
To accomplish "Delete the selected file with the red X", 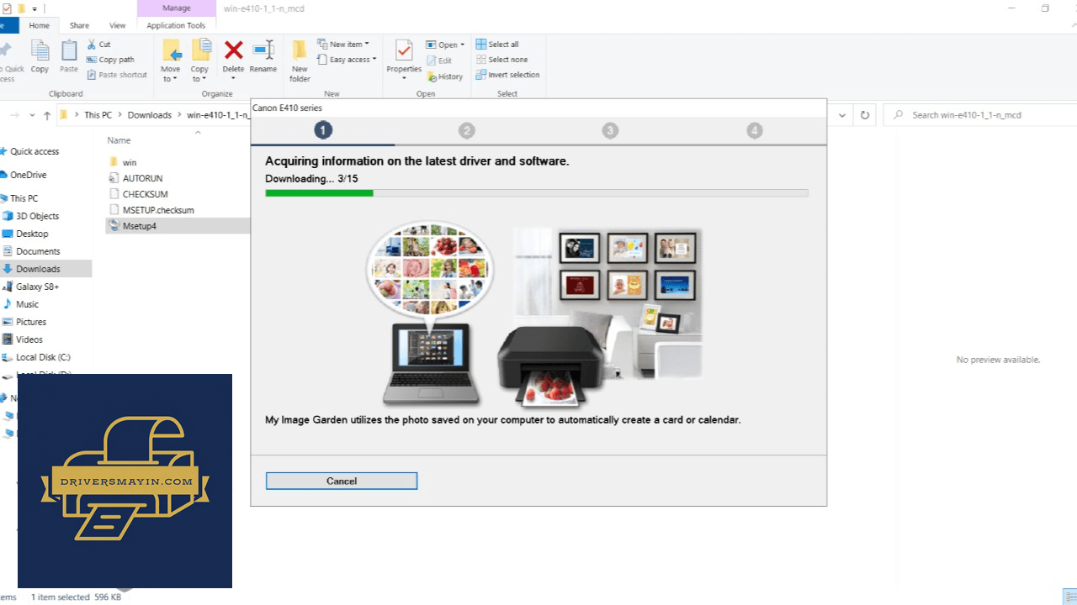I will pyautogui.click(x=234, y=57).
